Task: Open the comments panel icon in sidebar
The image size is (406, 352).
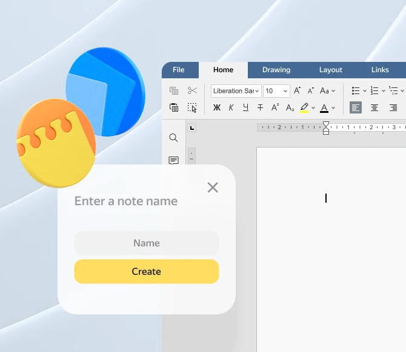Action: point(173,161)
